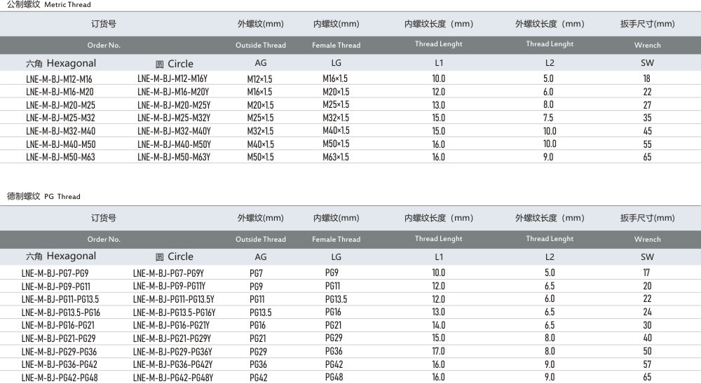Click the PG48 female thread cell
Image resolution: width=701 pixels, height=384 pixels.
coord(334,377)
